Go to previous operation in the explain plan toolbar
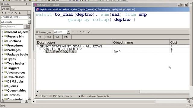 coord(77,32)
